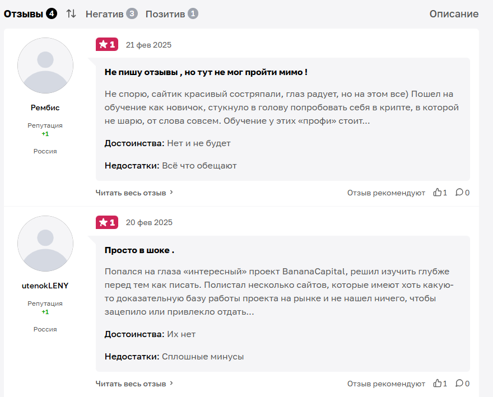Screen dimensions: 493x397
Task: Click the sort arrows icon next to Отзывы
Action: click(71, 14)
